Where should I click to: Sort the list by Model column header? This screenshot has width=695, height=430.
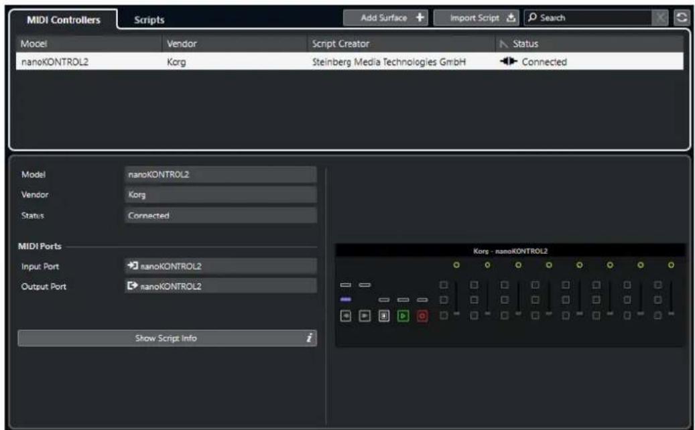[88, 44]
